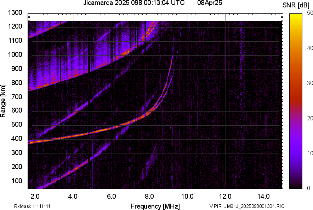313x210 pixels.
Task: Click the frequency tick label 10.0
Action: tap(187, 197)
